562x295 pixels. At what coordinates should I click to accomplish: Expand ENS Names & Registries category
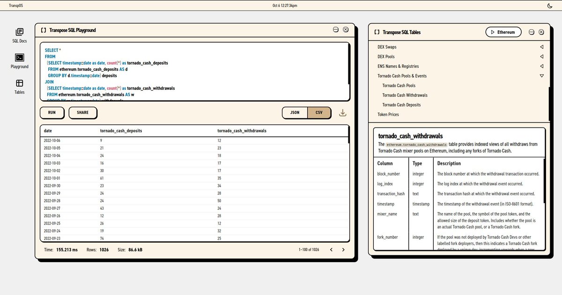coord(541,66)
